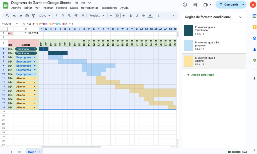Open the comments panel
Image resolution: width=257 pixels, height=154 pixels.
pos(194,5)
